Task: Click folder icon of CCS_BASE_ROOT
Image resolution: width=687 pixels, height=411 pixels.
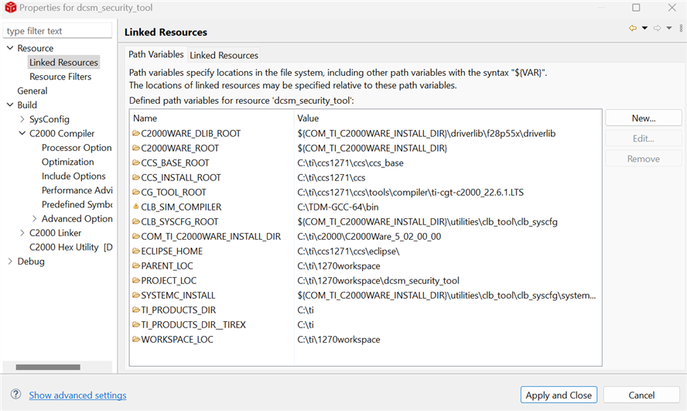Action: point(136,163)
